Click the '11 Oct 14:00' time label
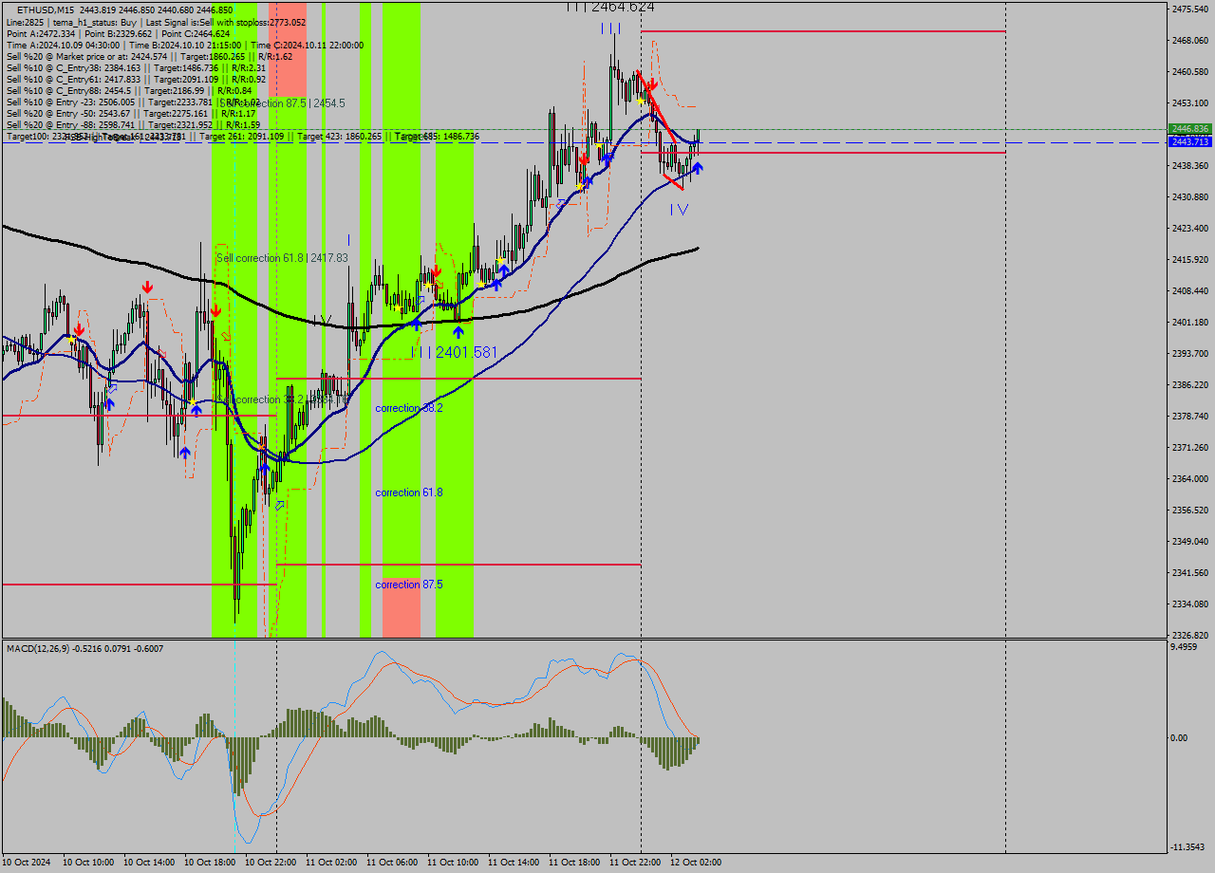The width and height of the screenshot is (1215, 873). point(514,863)
